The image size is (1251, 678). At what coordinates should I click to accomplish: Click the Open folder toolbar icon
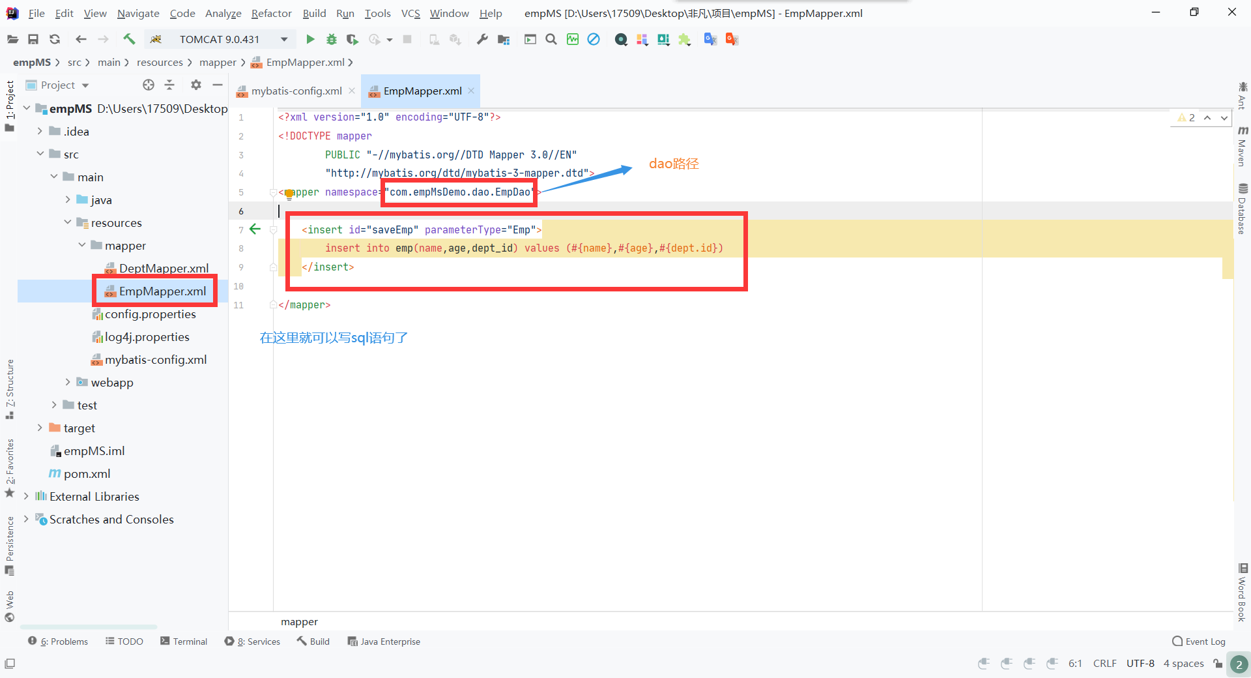[x=12, y=40]
